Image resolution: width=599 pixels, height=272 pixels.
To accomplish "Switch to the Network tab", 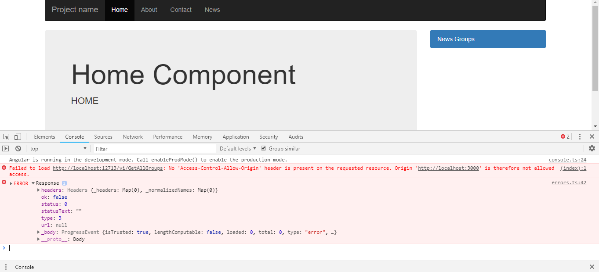I will [133, 137].
